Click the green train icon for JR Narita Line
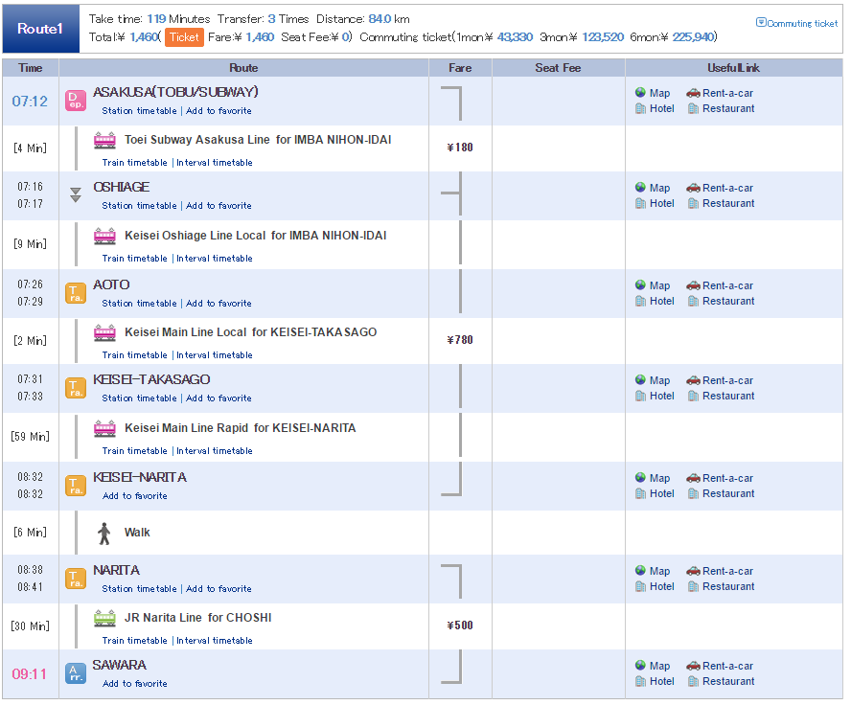This screenshot has width=851, height=705. click(104, 618)
